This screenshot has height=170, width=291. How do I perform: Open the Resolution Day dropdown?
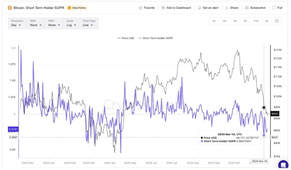click(x=16, y=25)
